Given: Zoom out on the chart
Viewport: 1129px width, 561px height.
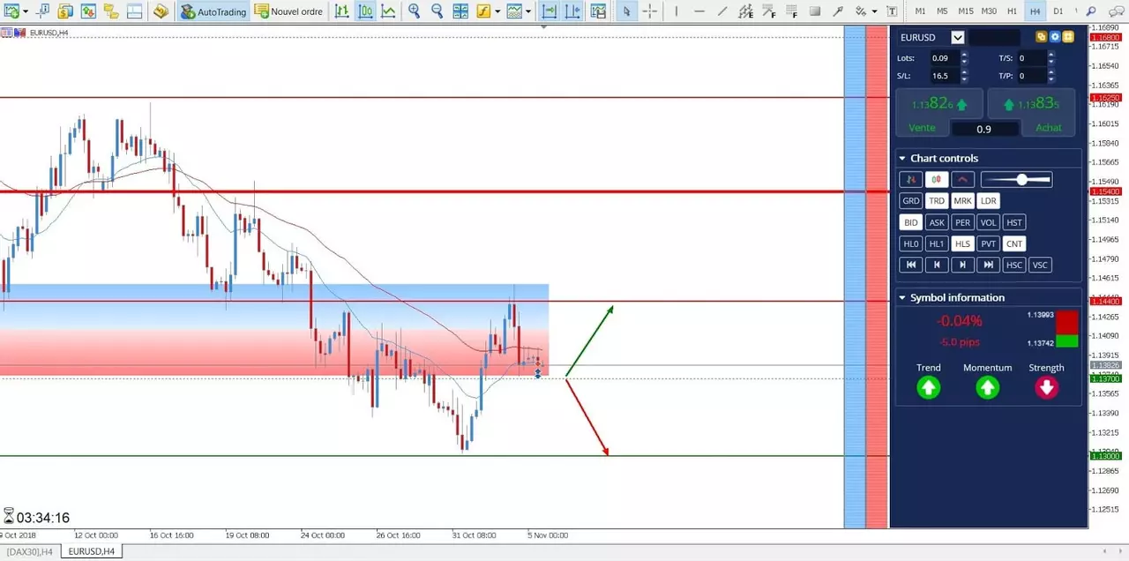Looking at the screenshot, I should (x=437, y=11).
